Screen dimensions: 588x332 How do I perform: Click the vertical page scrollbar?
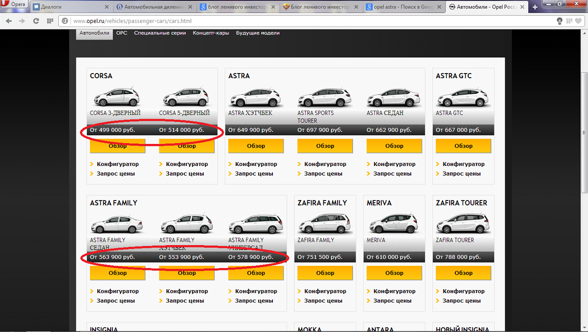click(x=584, y=132)
